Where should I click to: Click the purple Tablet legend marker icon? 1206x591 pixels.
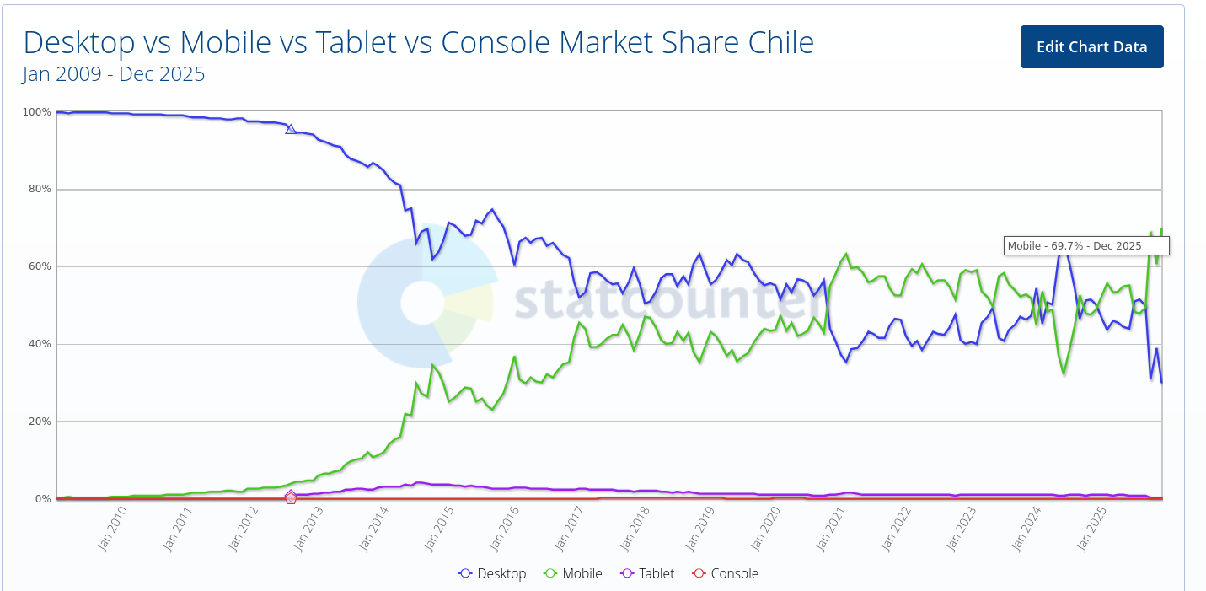click(627, 573)
